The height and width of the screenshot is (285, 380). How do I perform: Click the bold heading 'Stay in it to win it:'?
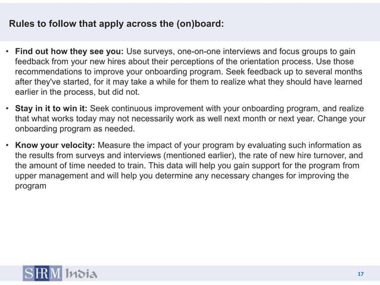[x=51, y=109]
